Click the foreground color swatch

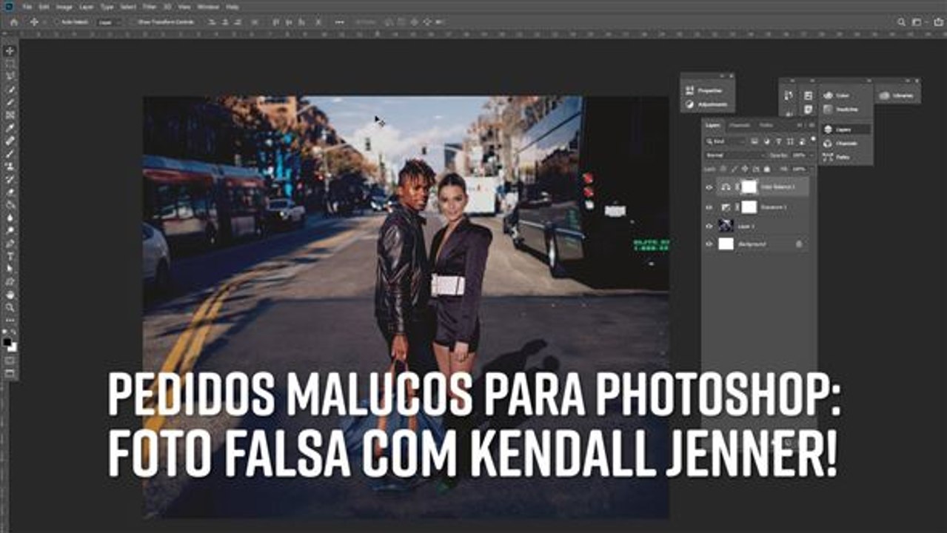(x=7, y=341)
